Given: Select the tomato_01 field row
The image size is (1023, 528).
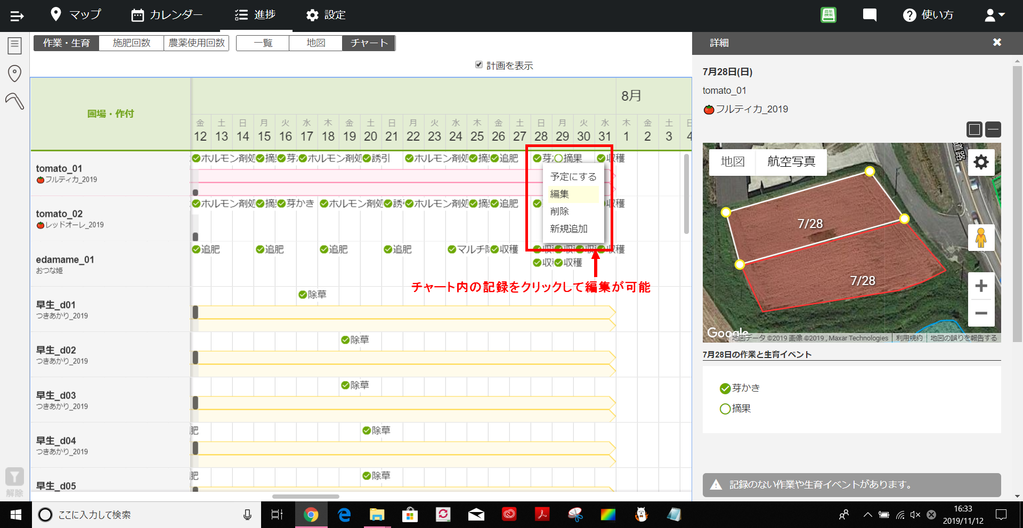Looking at the screenshot, I should click(110, 174).
